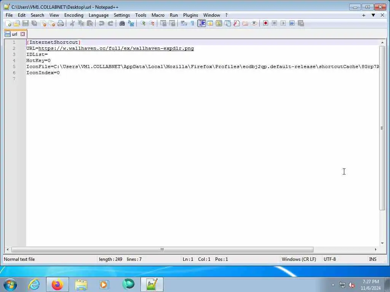Toggle synchronized horizontal scrolling
The width and height of the screenshot is (390, 292).
coord(172,23)
